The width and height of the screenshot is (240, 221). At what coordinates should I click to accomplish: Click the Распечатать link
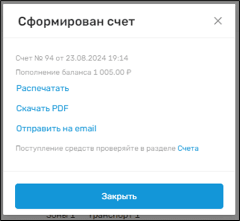pos(42,88)
